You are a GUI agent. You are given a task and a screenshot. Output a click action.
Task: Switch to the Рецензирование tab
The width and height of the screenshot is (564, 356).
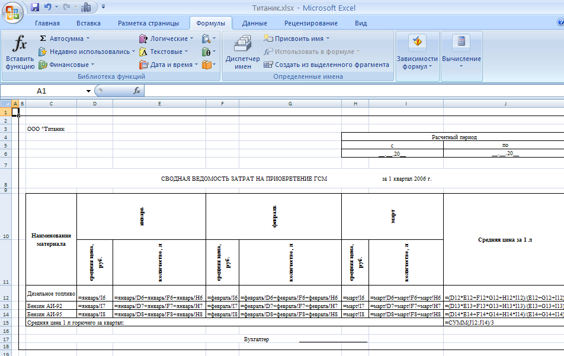310,23
